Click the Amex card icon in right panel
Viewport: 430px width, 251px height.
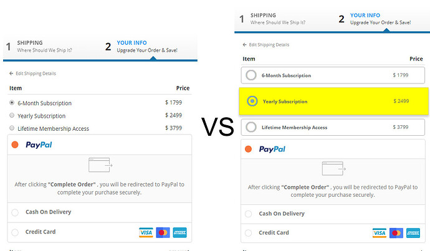coord(413,233)
